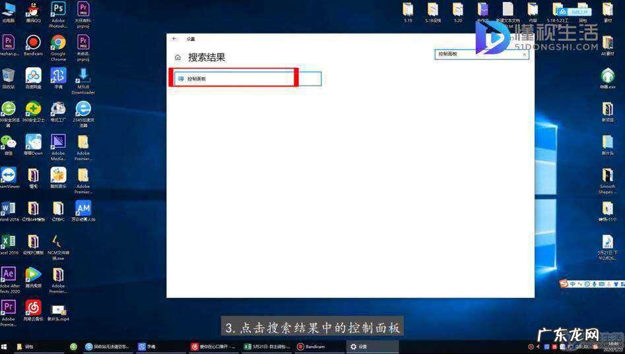625x354 pixels.
Task: Launch Adobe Photoshop from the desktop
Action: [58, 15]
